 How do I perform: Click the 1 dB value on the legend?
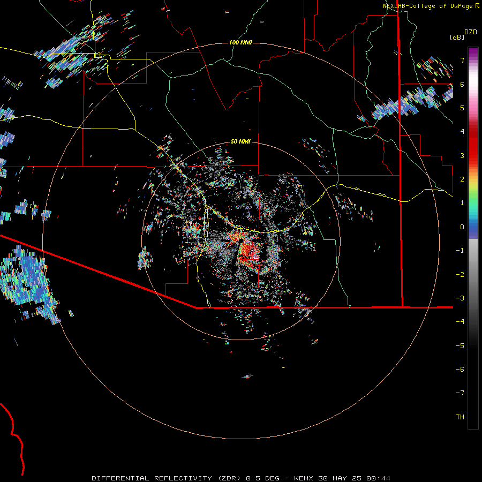(462, 203)
